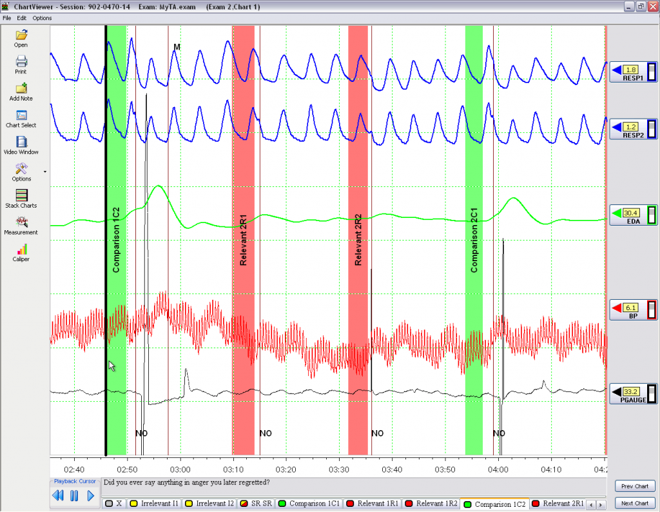Viewport: 660px width, 512px height.
Task: Click the Add Note icon
Action: 21,89
